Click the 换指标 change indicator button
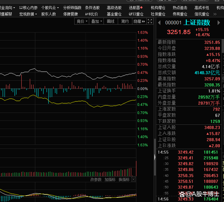The image size is (224, 202). (124, 180)
